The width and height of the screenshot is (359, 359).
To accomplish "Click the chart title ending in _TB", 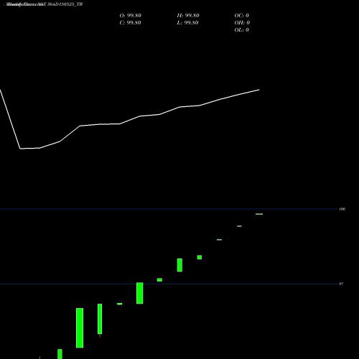I will click(x=43, y=4).
